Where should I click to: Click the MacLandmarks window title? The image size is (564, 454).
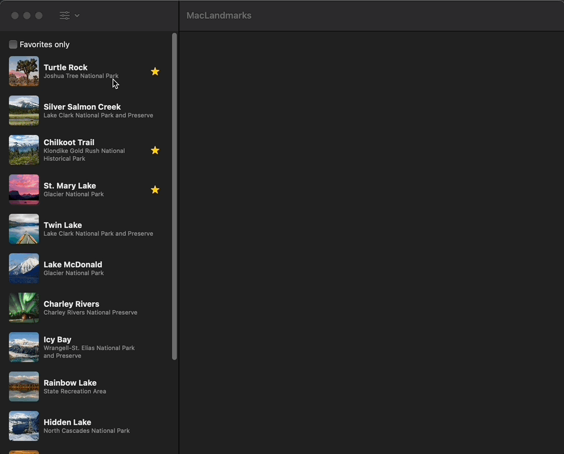[x=219, y=16]
